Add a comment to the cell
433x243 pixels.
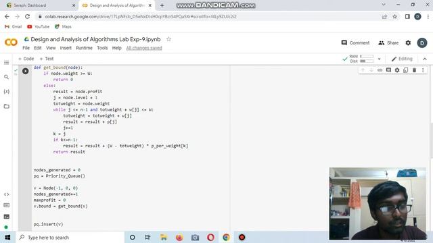388,70
